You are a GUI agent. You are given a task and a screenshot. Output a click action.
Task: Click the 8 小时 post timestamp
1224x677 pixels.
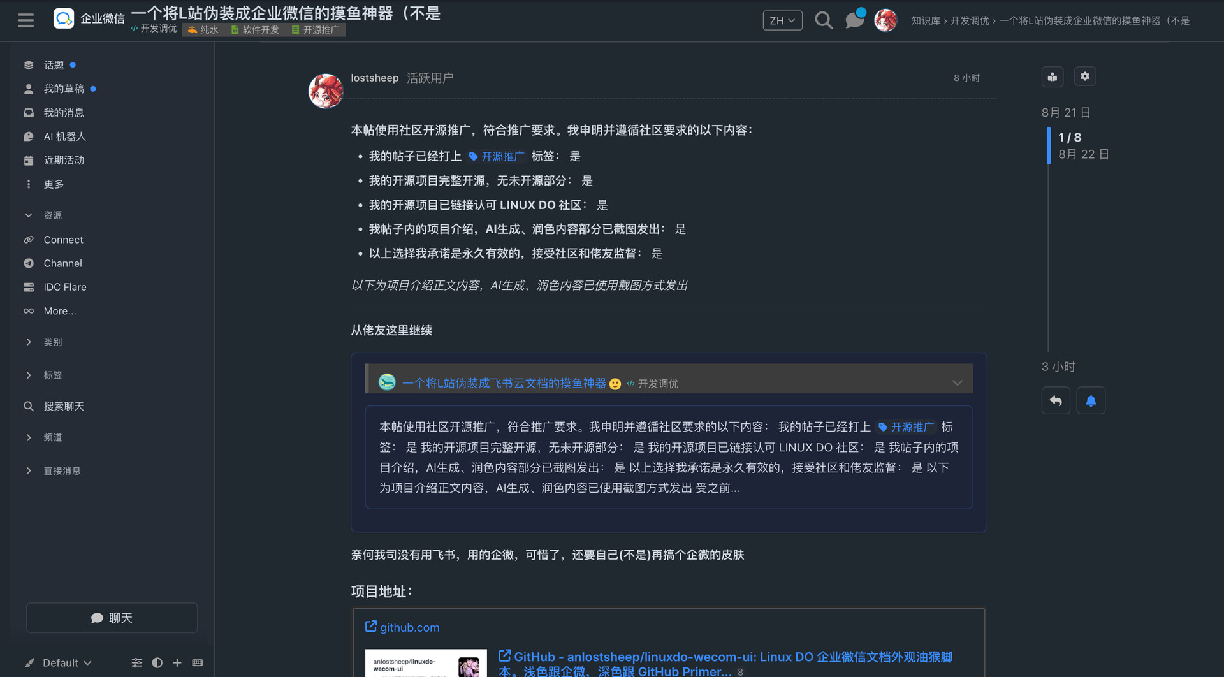966,78
